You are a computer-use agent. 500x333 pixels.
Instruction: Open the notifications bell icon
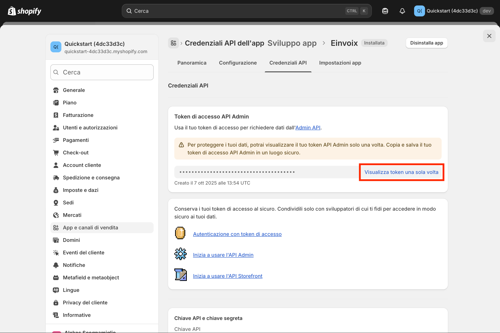(402, 11)
